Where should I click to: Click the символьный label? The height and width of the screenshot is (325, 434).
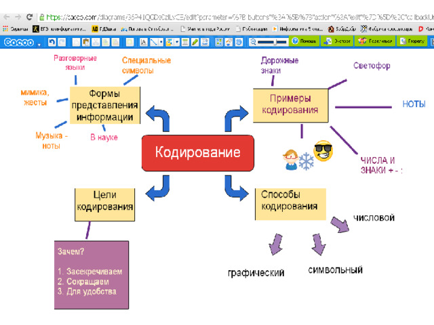[x=335, y=270]
